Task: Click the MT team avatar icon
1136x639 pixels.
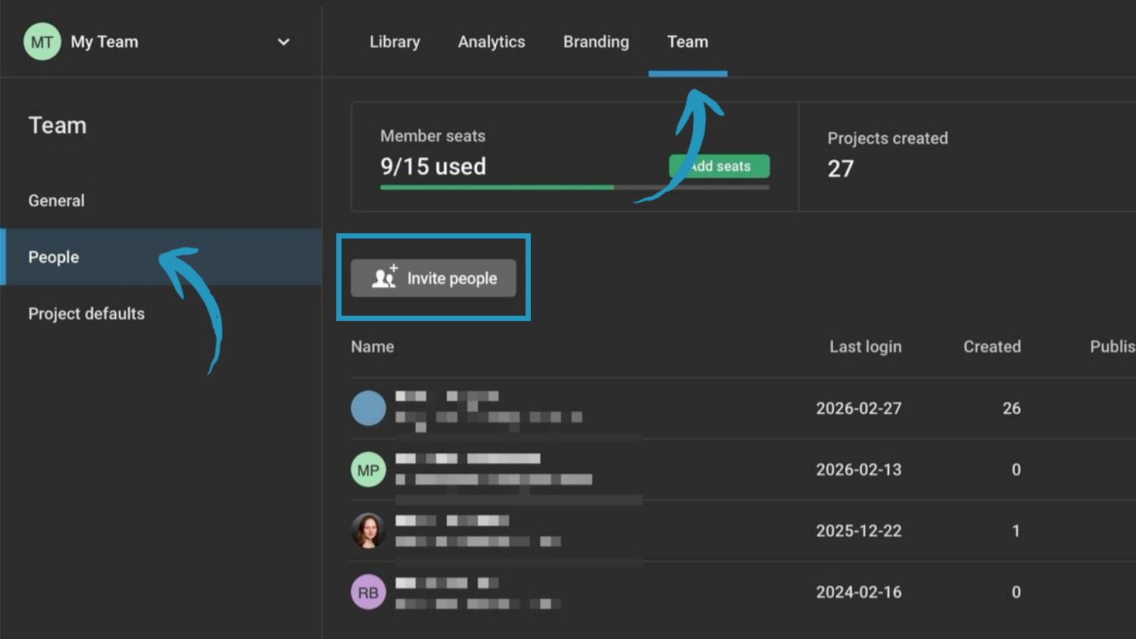Action: pos(42,42)
